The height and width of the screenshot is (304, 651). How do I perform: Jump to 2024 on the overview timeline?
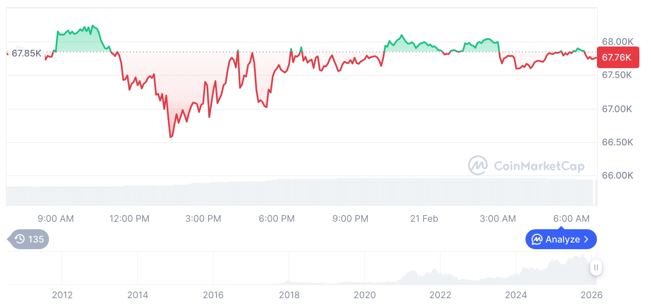(516, 295)
